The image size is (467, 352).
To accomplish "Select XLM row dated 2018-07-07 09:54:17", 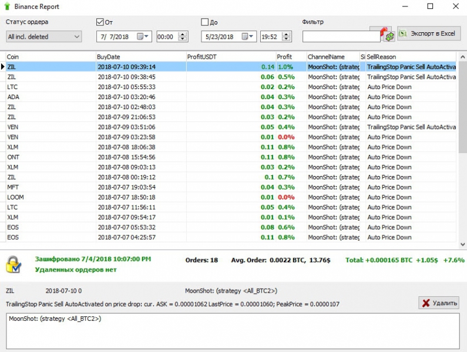I will click(x=231, y=217).
